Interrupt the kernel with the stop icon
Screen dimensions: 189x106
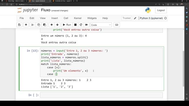coord(75,25)
